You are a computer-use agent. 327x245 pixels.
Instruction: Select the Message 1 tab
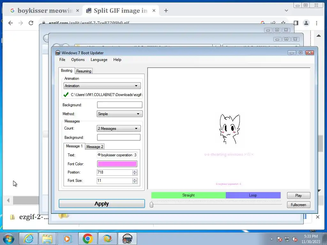[74, 146]
